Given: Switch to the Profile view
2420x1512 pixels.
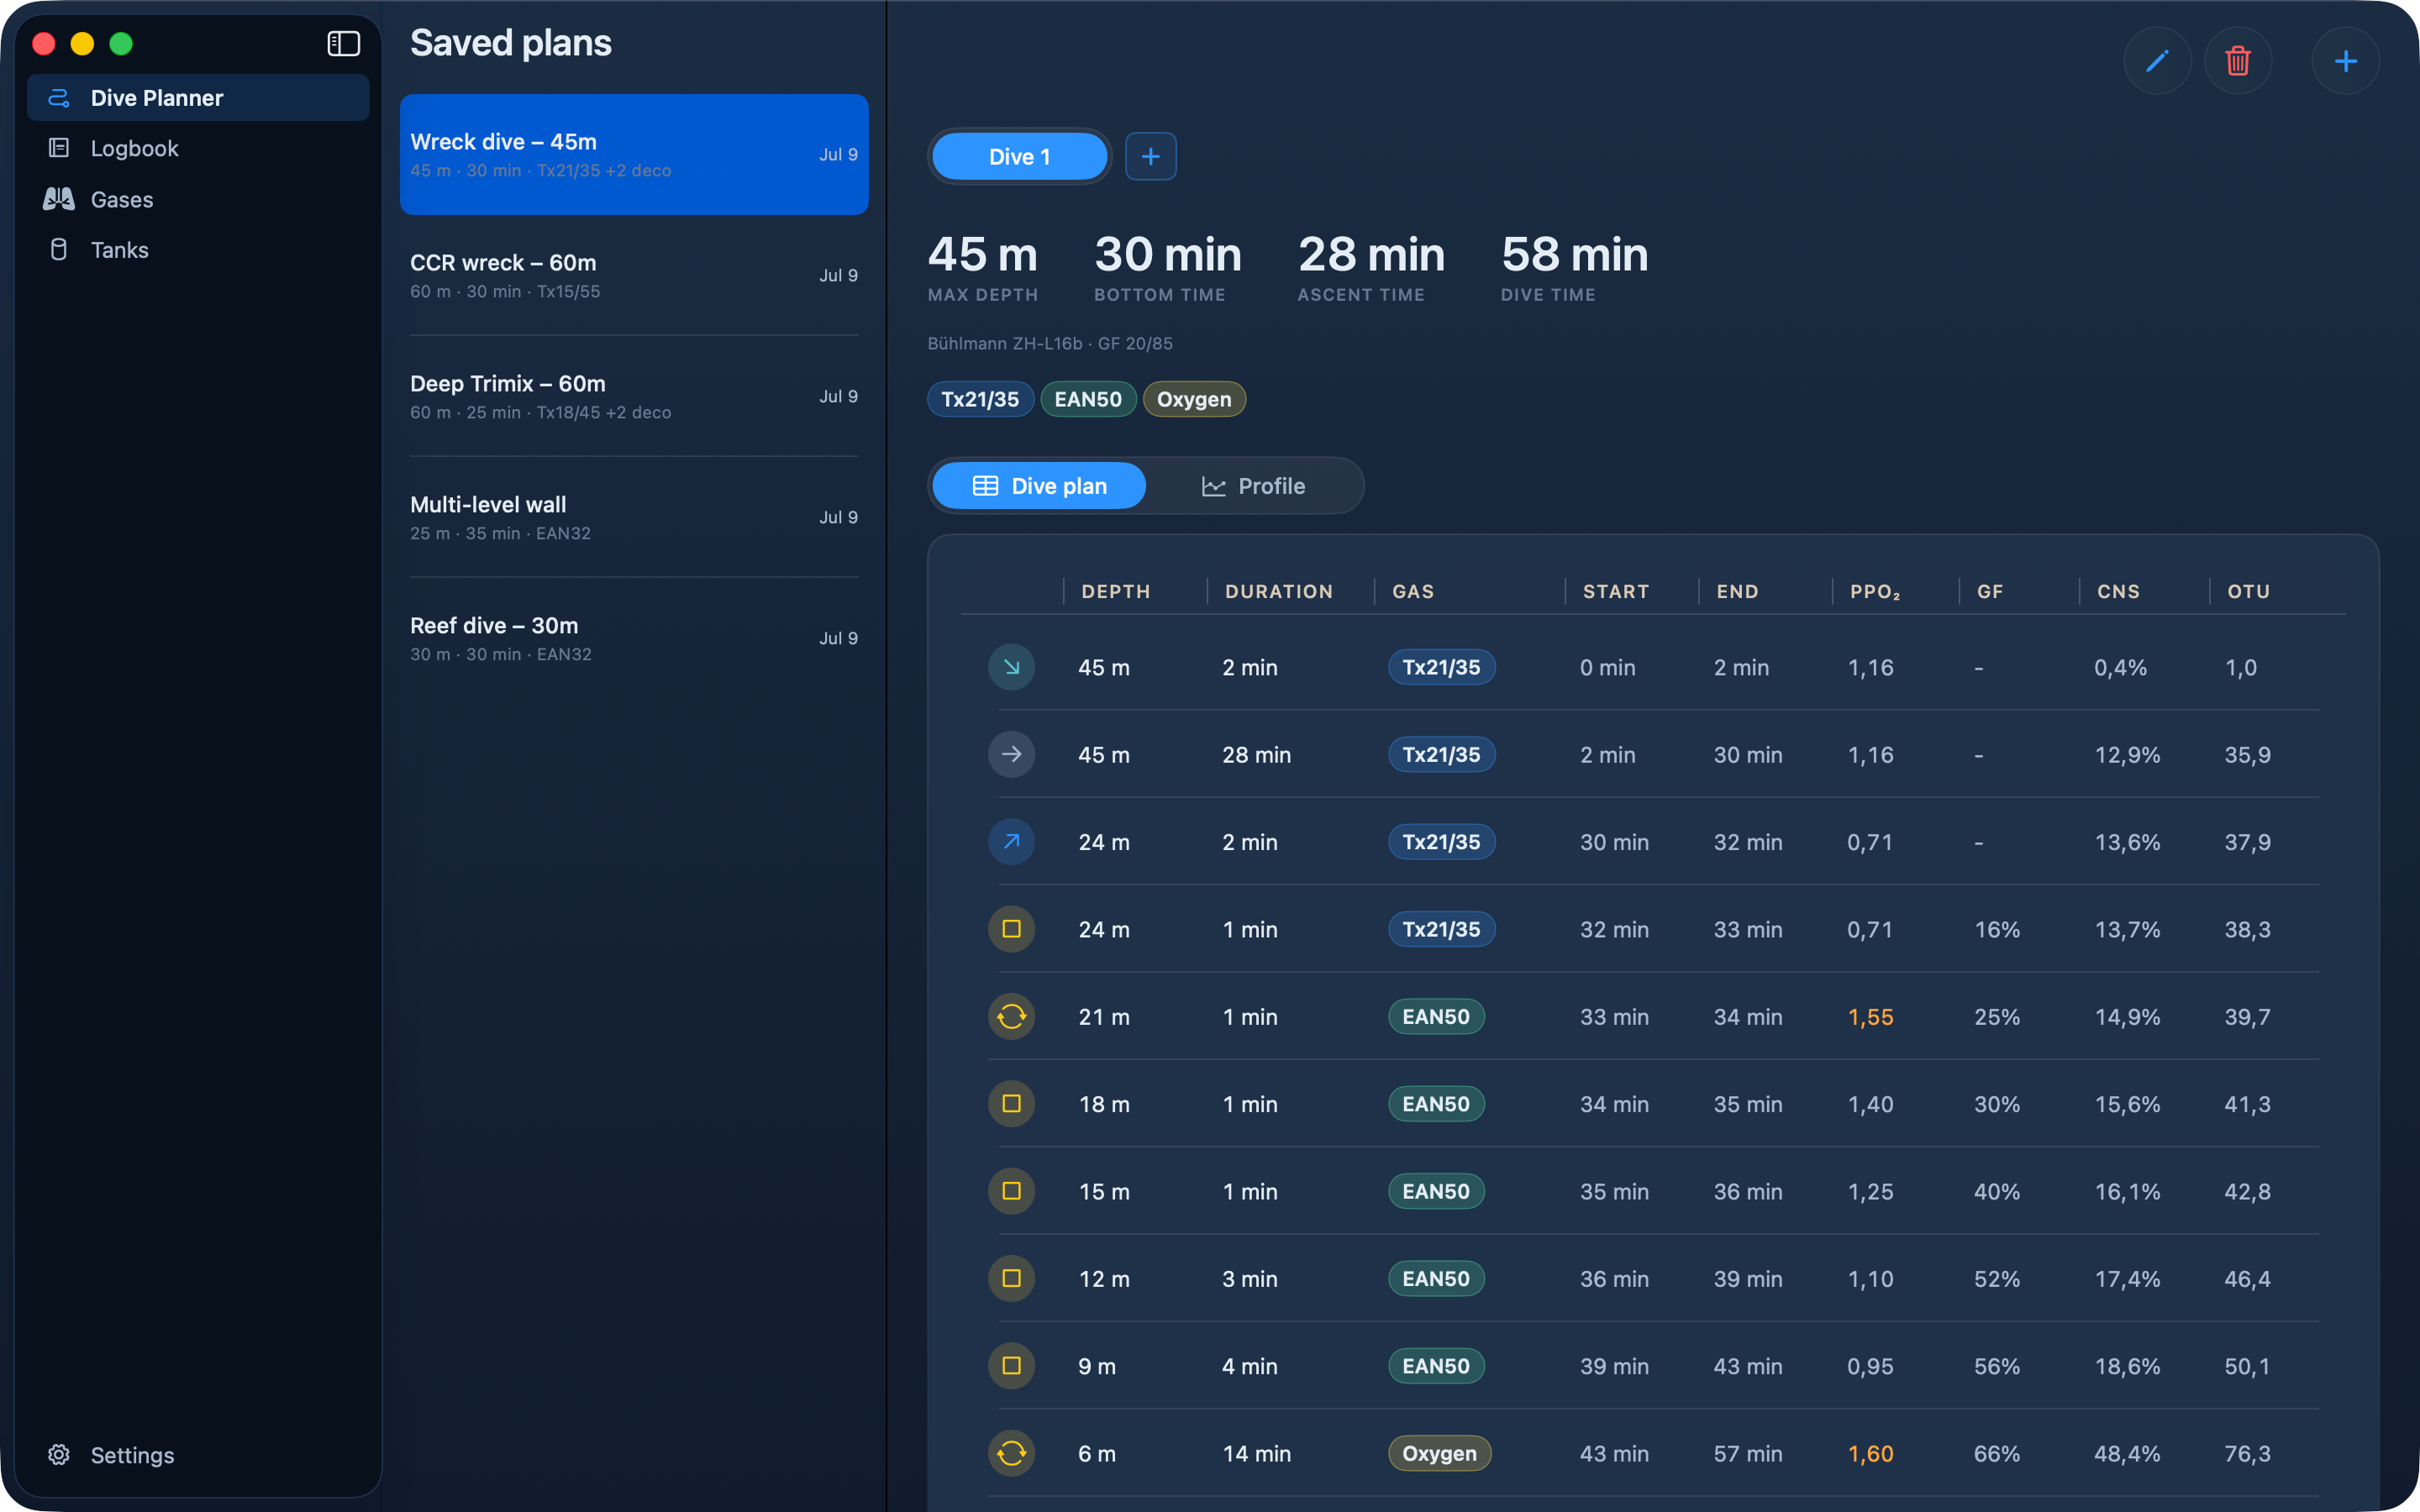Looking at the screenshot, I should pos(1253,486).
